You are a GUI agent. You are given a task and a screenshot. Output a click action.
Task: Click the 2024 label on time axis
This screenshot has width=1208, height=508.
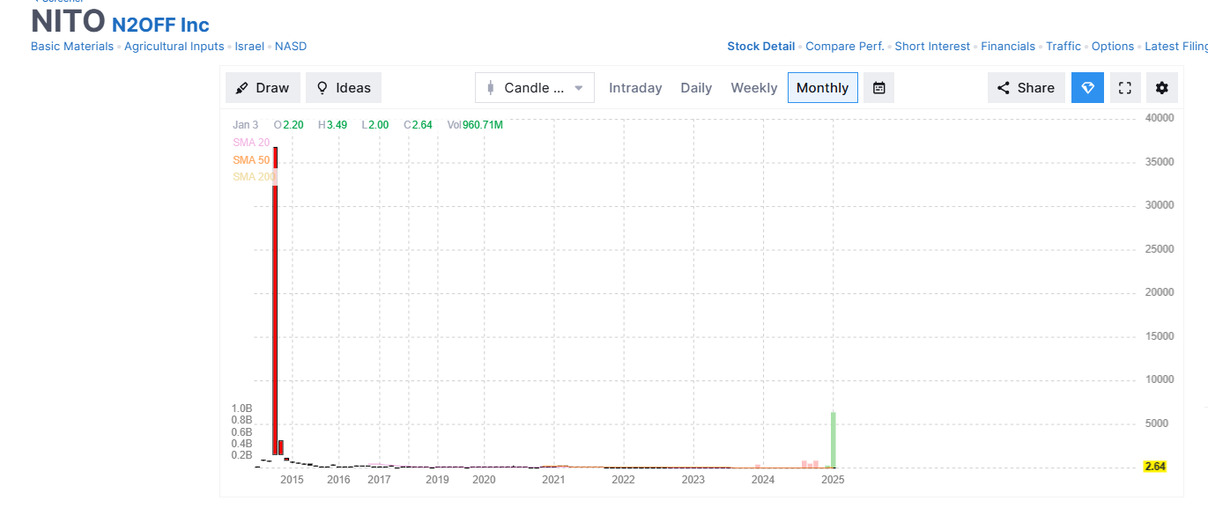tap(763, 480)
